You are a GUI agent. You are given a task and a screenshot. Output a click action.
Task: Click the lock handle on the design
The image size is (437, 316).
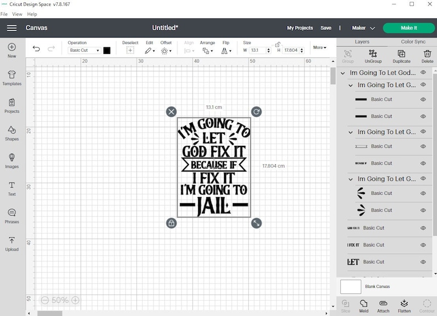[171, 223]
